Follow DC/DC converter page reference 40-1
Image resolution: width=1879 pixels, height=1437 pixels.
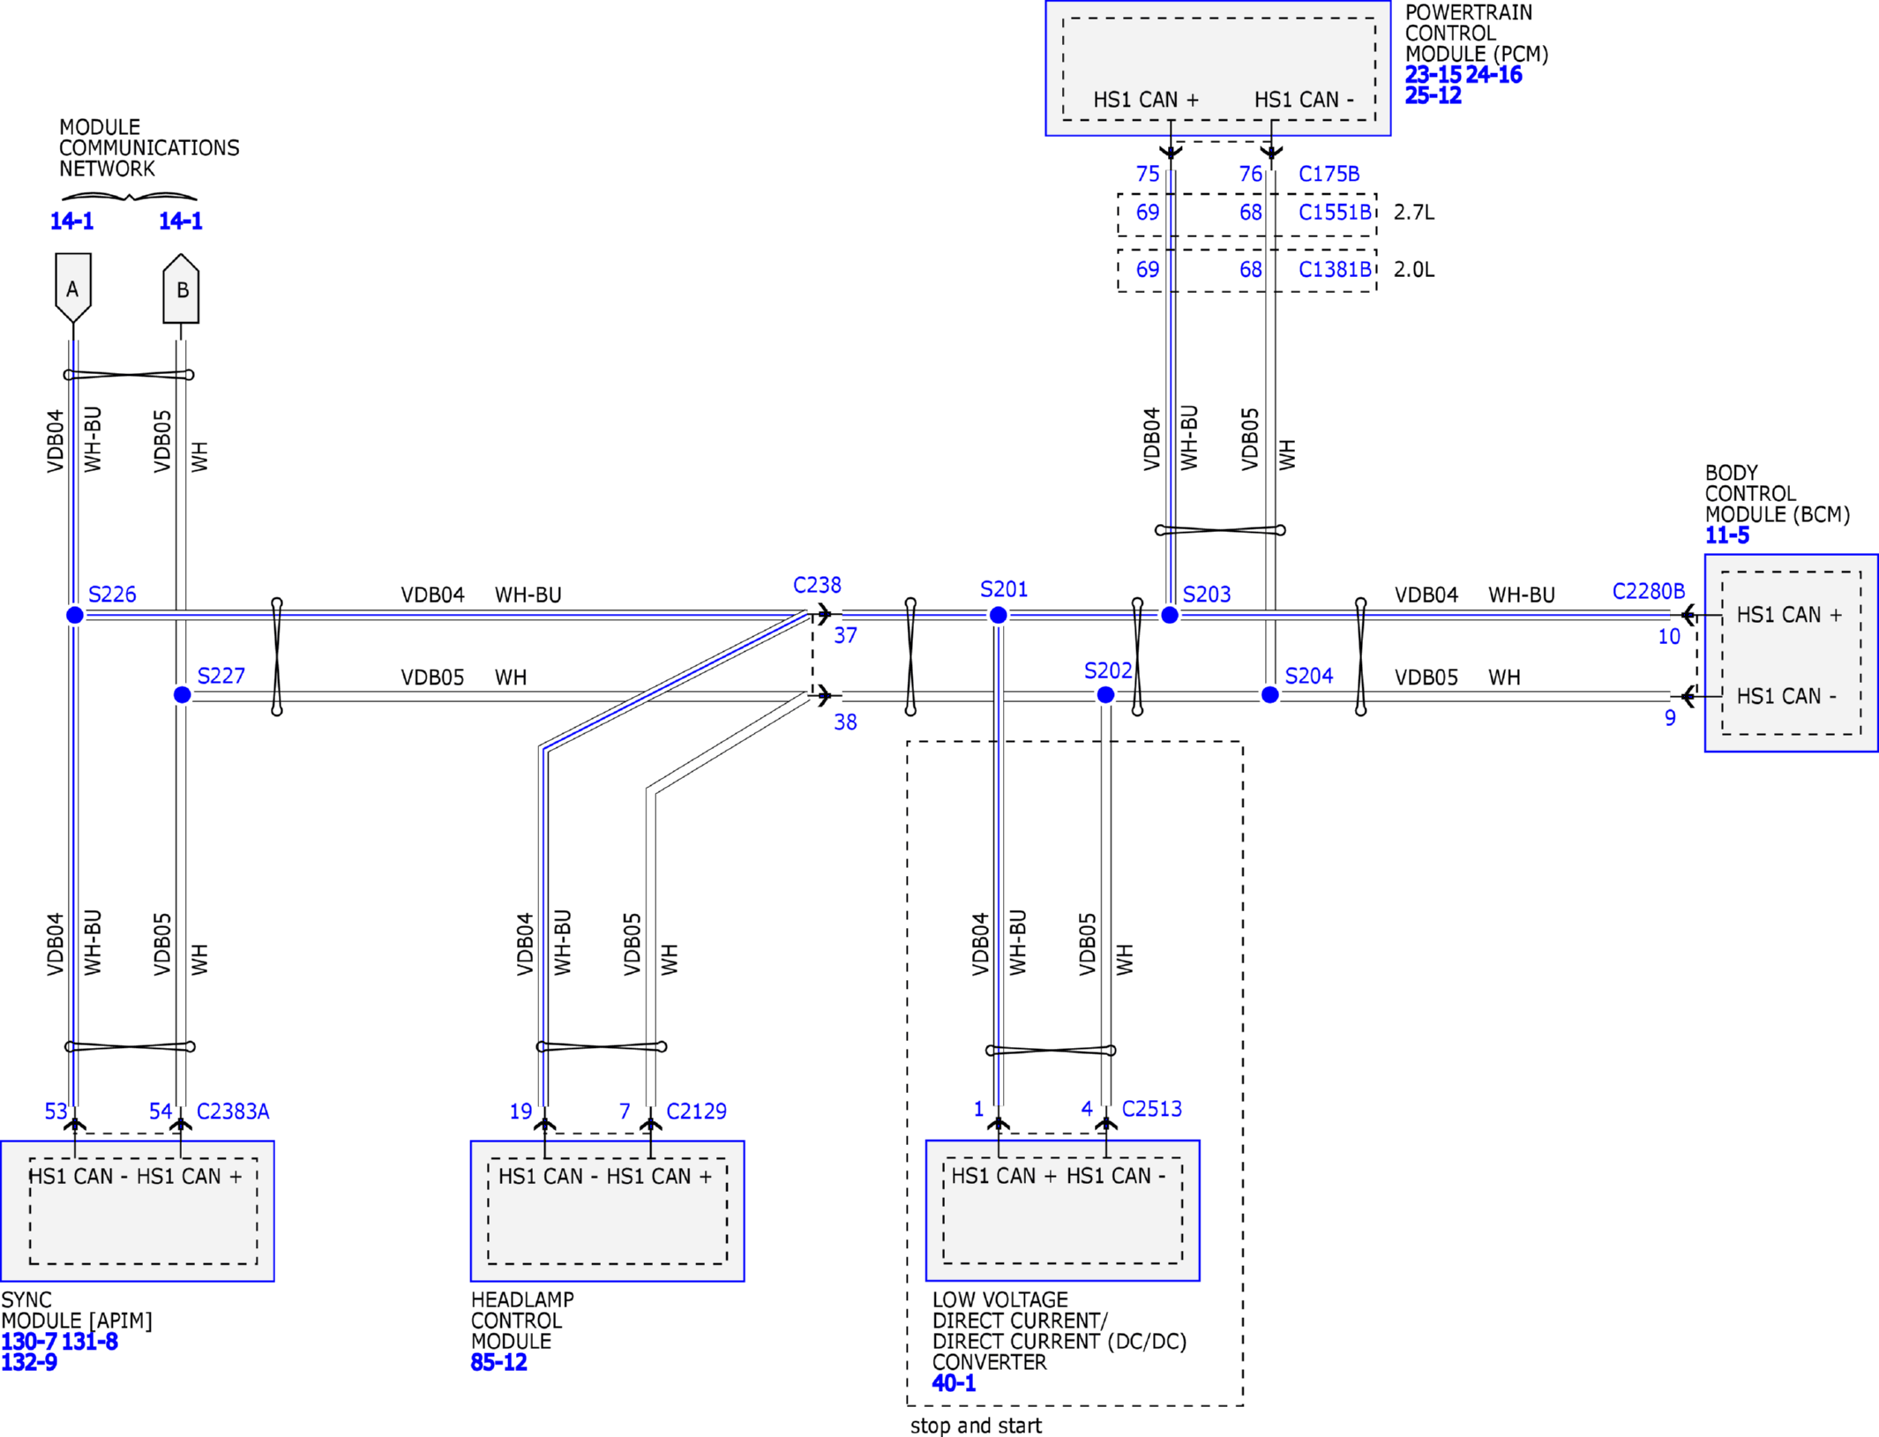pyautogui.click(x=954, y=1383)
